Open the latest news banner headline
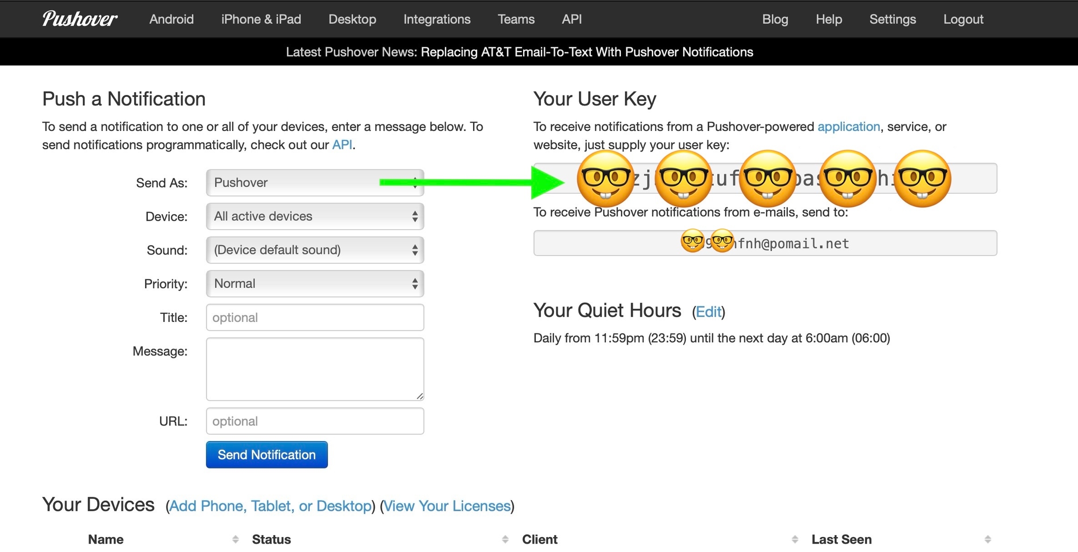Screen dimensions: 1078x552 pos(587,52)
